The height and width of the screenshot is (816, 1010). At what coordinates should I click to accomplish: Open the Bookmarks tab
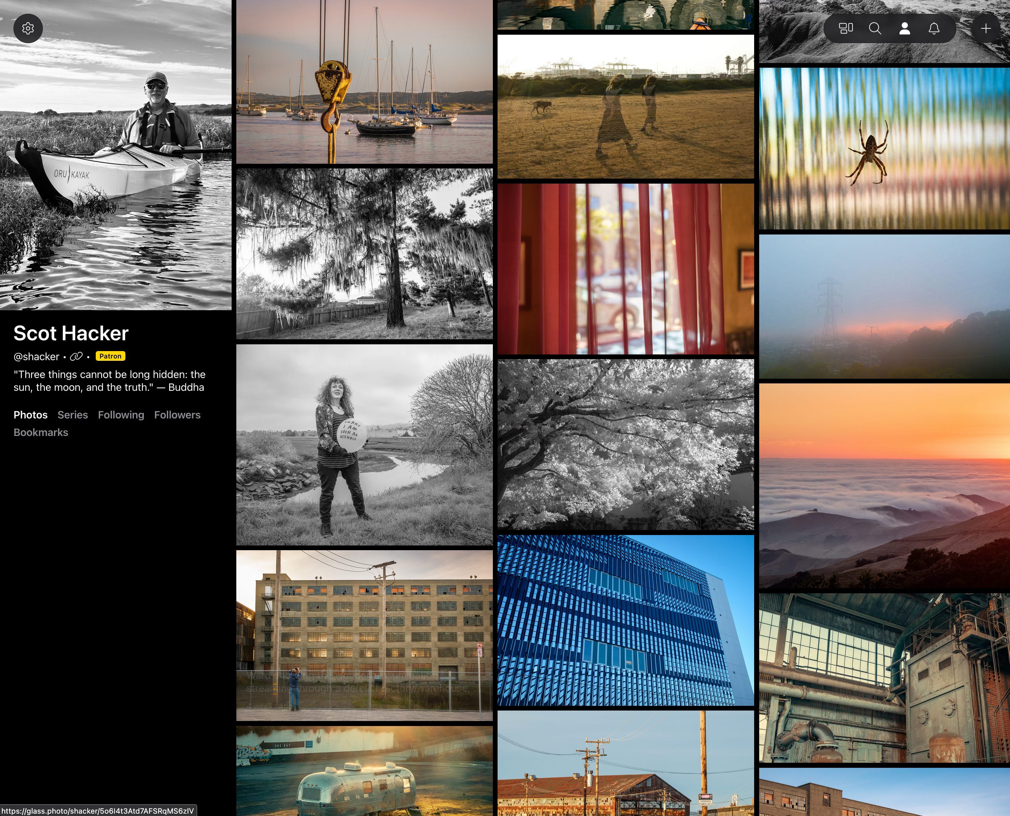click(41, 433)
